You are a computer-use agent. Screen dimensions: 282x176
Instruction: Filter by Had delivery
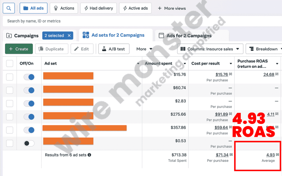(98, 8)
